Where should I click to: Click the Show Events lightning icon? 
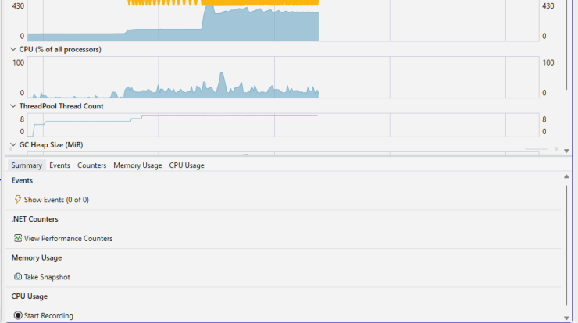tap(17, 199)
